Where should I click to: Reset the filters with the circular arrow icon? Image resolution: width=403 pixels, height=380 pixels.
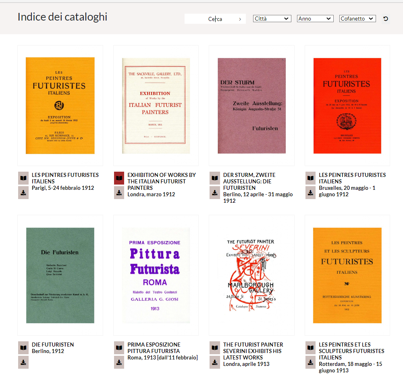click(386, 19)
